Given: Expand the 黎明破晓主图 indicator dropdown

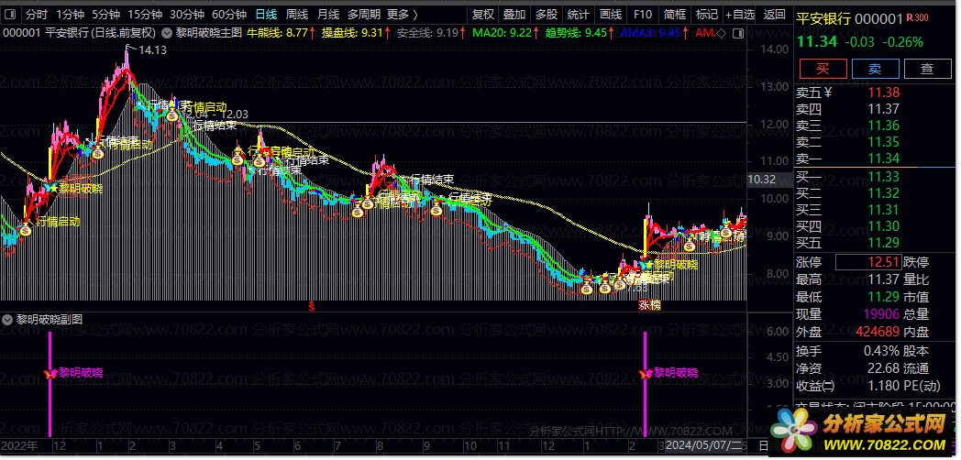Looking at the screenshot, I should point(165,33).
